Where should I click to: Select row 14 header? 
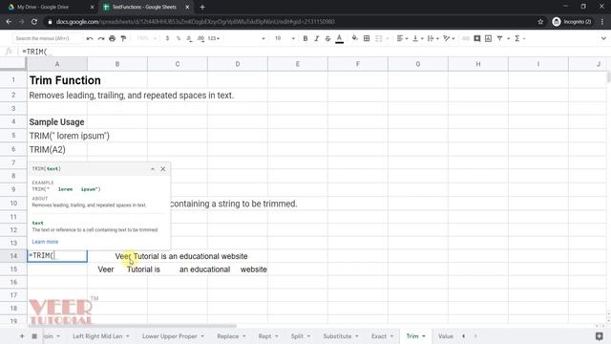(13, 256)
